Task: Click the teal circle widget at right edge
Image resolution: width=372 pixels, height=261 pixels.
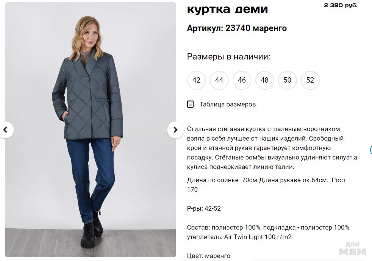Action: pyautogui.click(x=371, y=150)
